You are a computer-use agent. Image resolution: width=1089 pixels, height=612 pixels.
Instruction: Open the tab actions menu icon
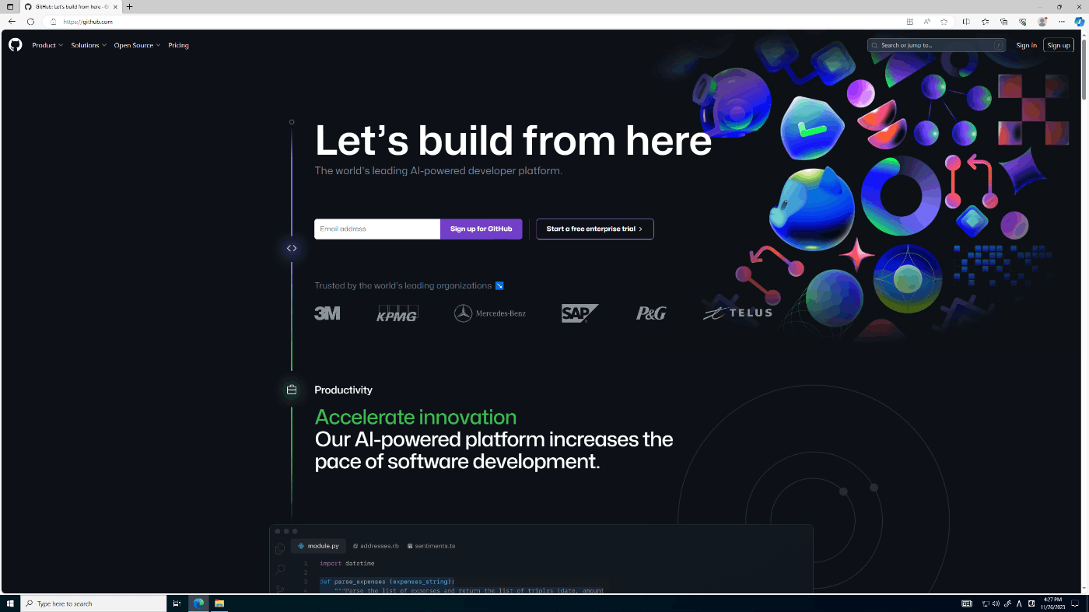[10, 6]
